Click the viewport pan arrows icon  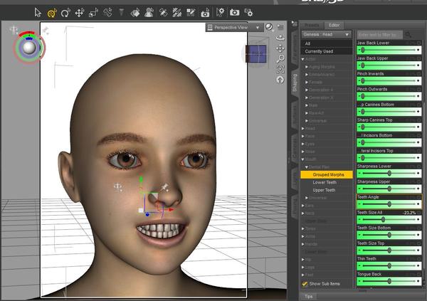coord(280,49)
